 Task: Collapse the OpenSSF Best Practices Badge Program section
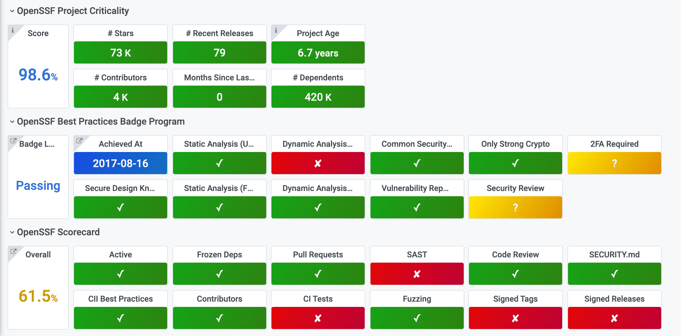click(x=12, y=122)
